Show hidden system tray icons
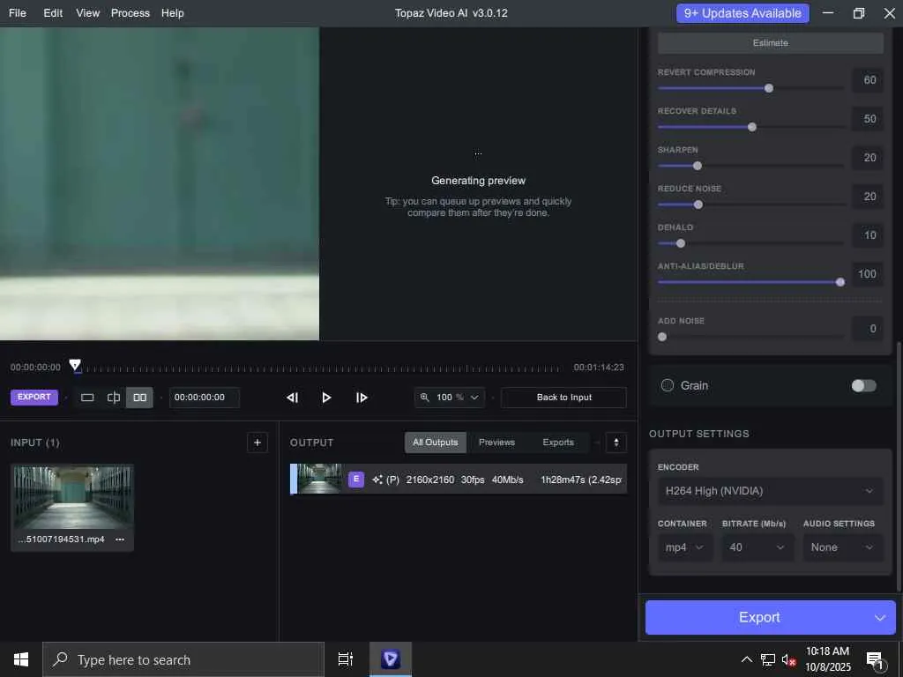This screenshot has height=677, width=903. pos(746,659)
